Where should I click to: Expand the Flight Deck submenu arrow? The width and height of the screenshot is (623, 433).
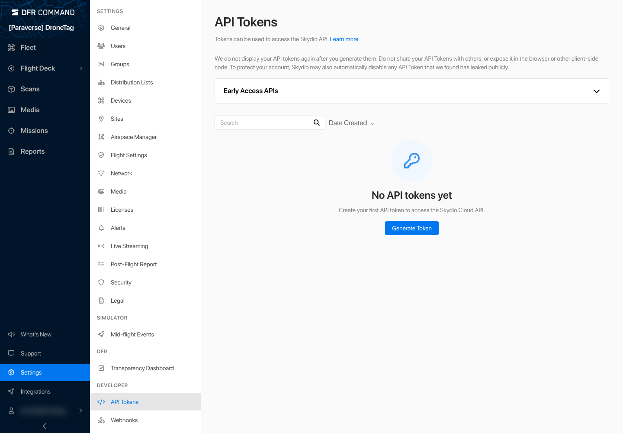[x=81, y=68]
